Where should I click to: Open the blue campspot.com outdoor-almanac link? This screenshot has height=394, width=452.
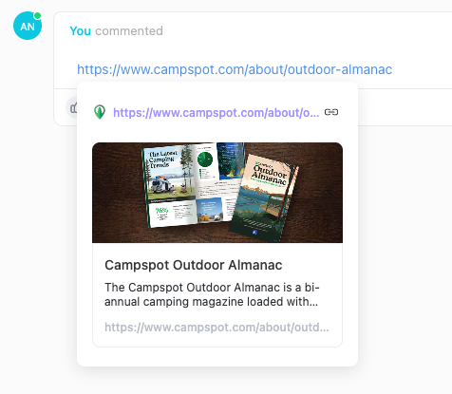235,69
